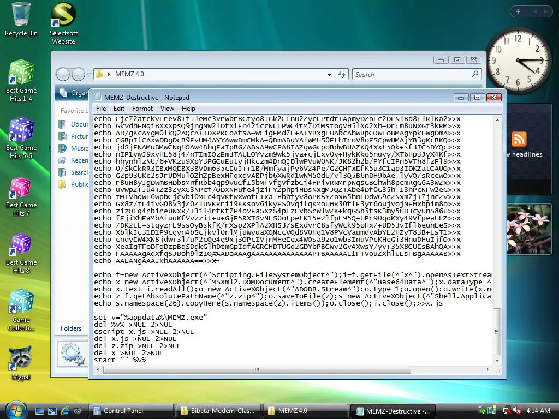
Task: Click 'echo AAEANgAAAJkhAAAAAA==>>x' line
Action: point(155,260)
